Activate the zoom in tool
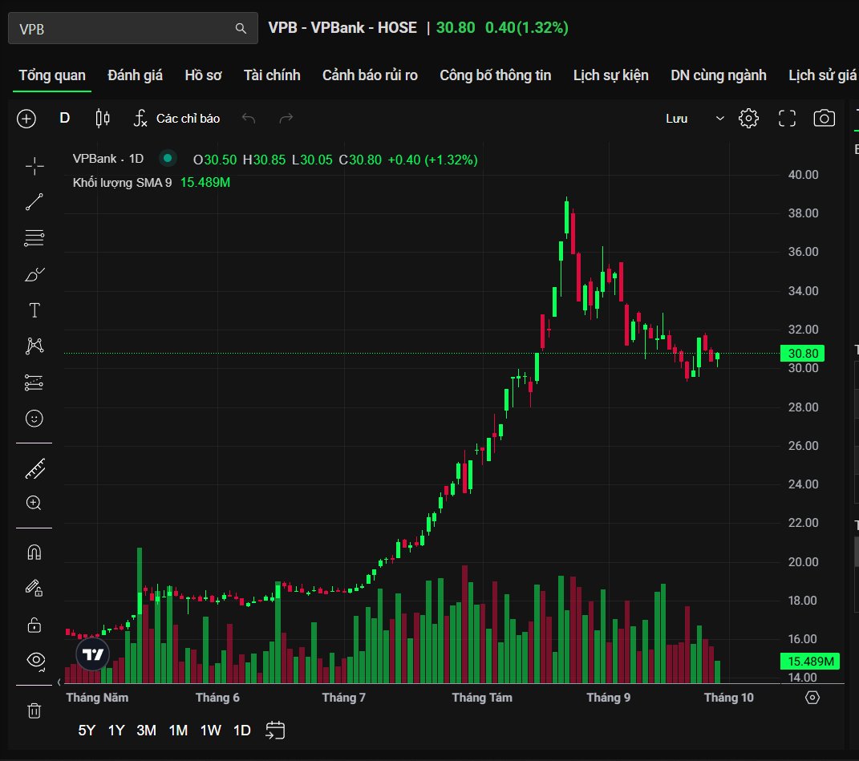 tap(34, 503)
